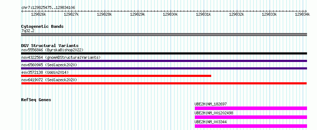This screenshot has height=130, width=317.
Task: Click the DGV Structural Variants heading
Action: tap(50, 46)
